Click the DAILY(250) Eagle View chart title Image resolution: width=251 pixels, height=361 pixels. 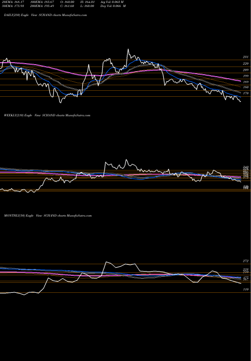45,15
